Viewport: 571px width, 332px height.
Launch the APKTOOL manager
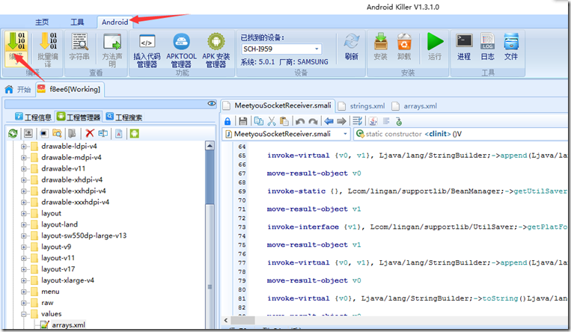click(181, 50)
